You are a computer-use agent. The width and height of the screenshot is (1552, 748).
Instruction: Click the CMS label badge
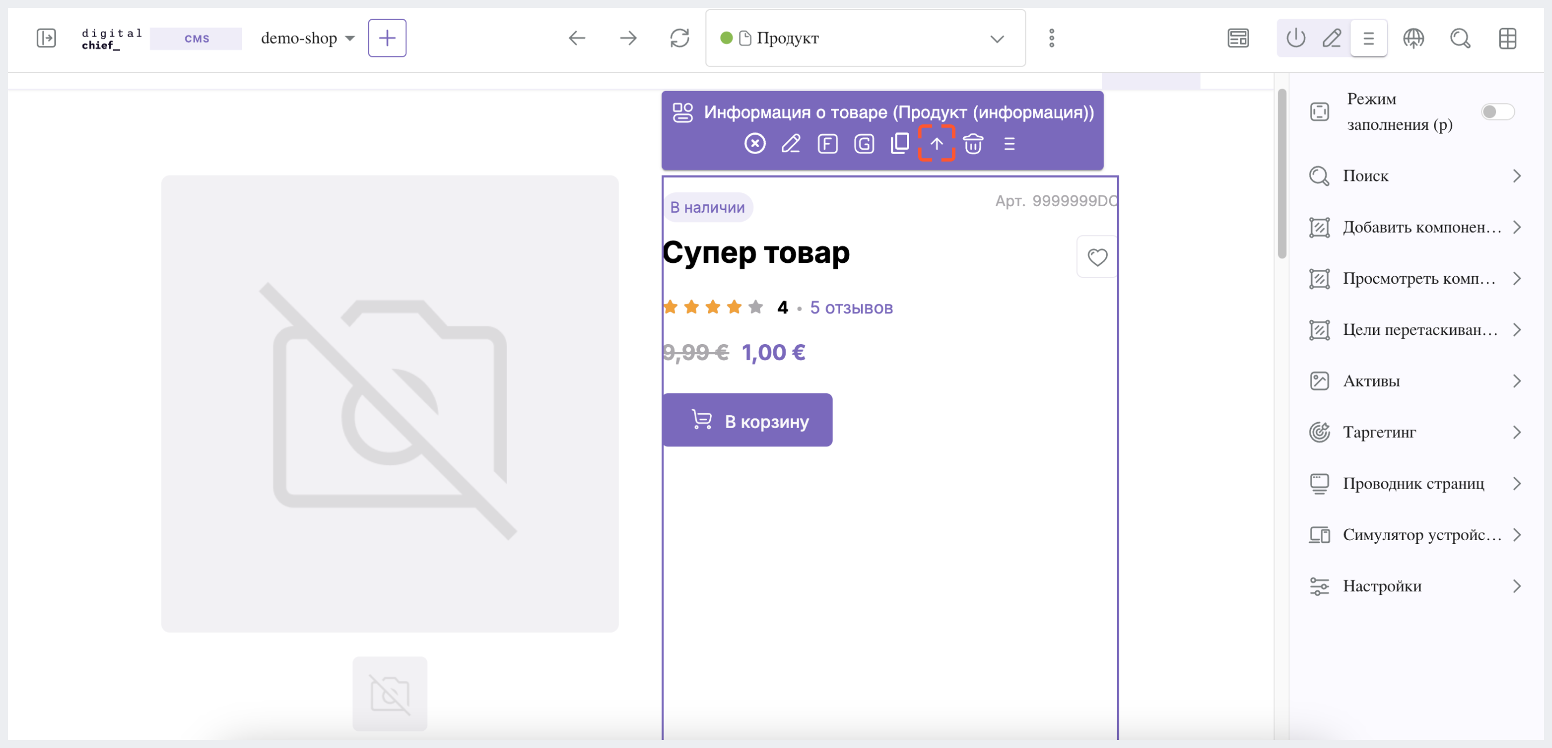[x=196, y=39]
